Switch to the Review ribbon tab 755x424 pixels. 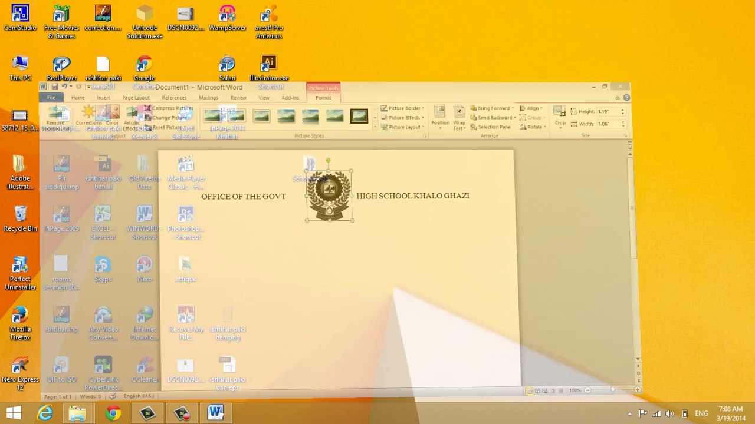click(x=238, y=98)
